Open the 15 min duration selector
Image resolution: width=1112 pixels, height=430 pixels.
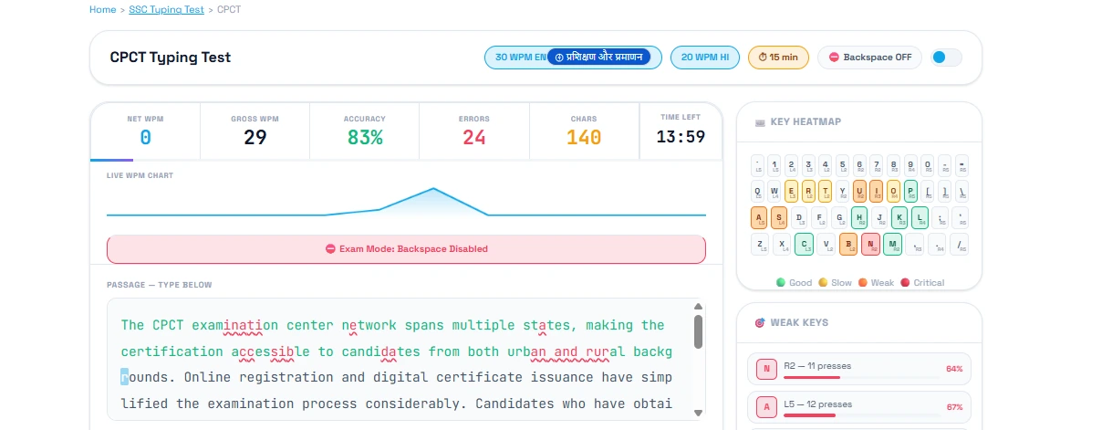[777, 58]
